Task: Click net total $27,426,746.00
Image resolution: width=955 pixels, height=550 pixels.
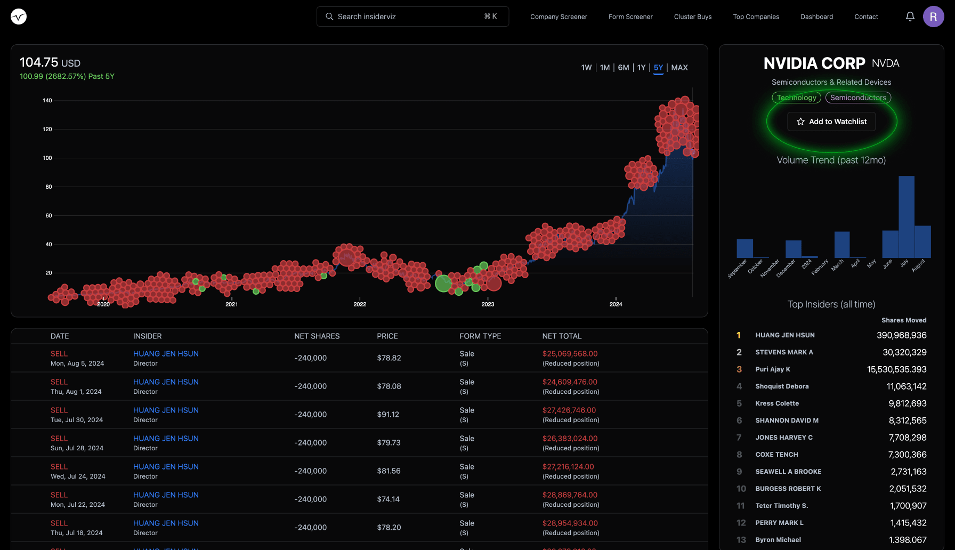Action: 569,410
